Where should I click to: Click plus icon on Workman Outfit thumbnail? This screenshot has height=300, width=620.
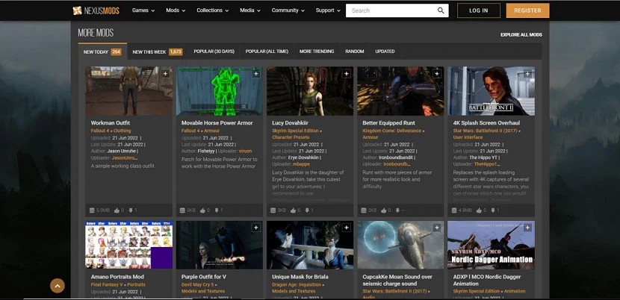(x=165, y=74)
